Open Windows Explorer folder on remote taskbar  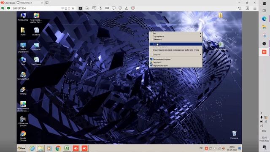[x=41, y=148]
